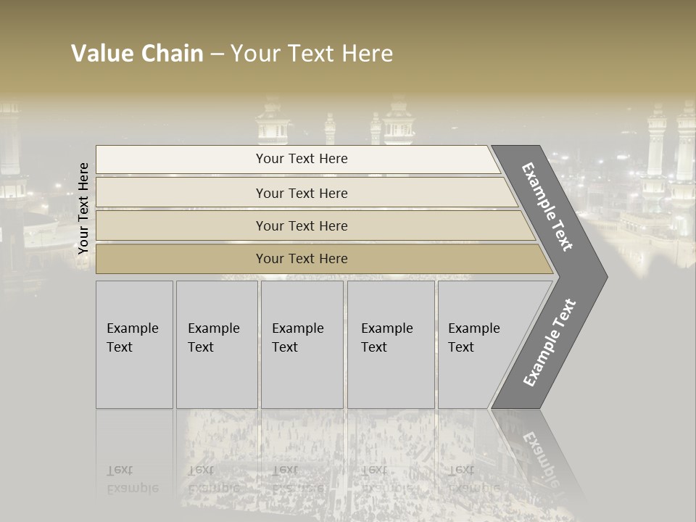This screenshot has width=696, height=522.
Task: Click the leftmost "Example Text" box
Action: point(134,344)
